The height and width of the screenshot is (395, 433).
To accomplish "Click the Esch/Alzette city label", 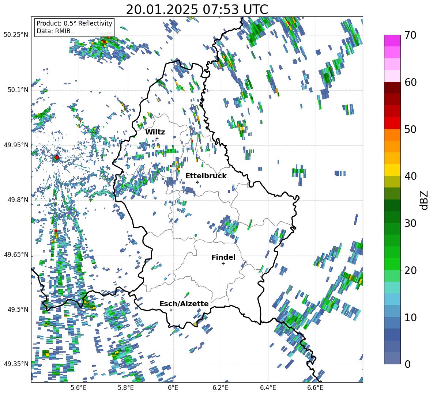I will [184, 304].
